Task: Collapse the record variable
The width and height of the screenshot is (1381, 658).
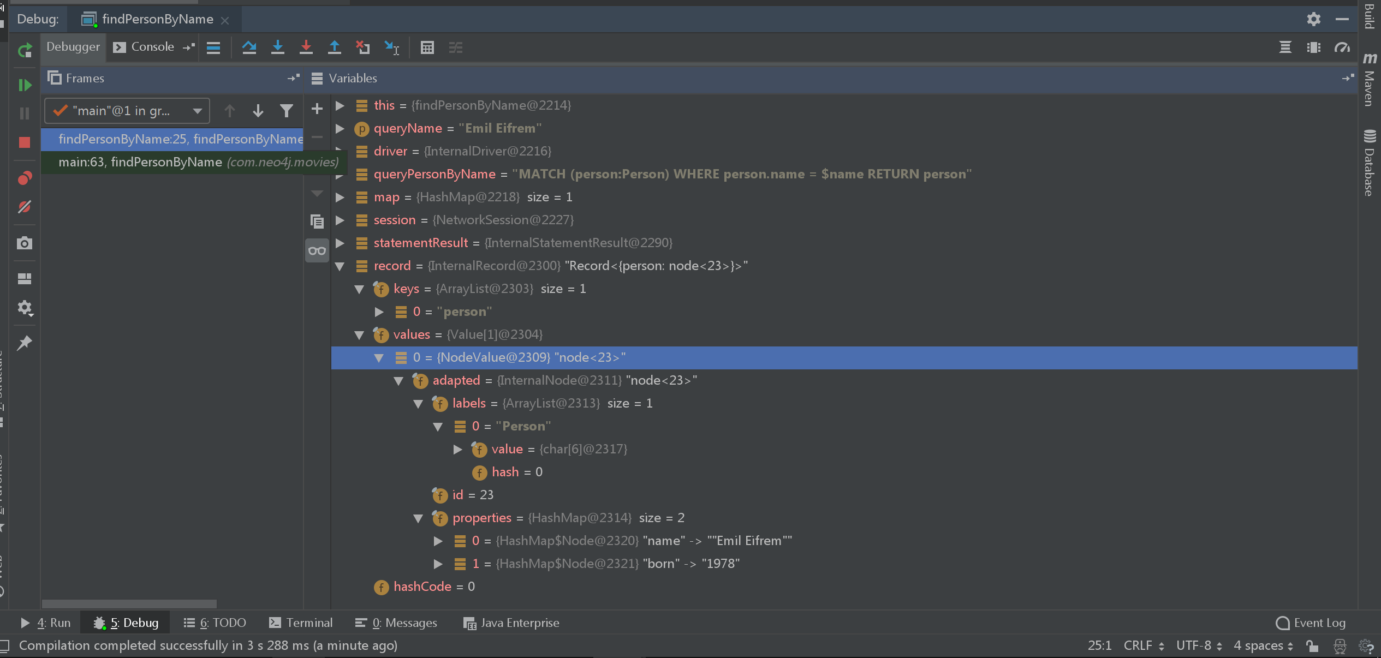Action: click(340, 266)
